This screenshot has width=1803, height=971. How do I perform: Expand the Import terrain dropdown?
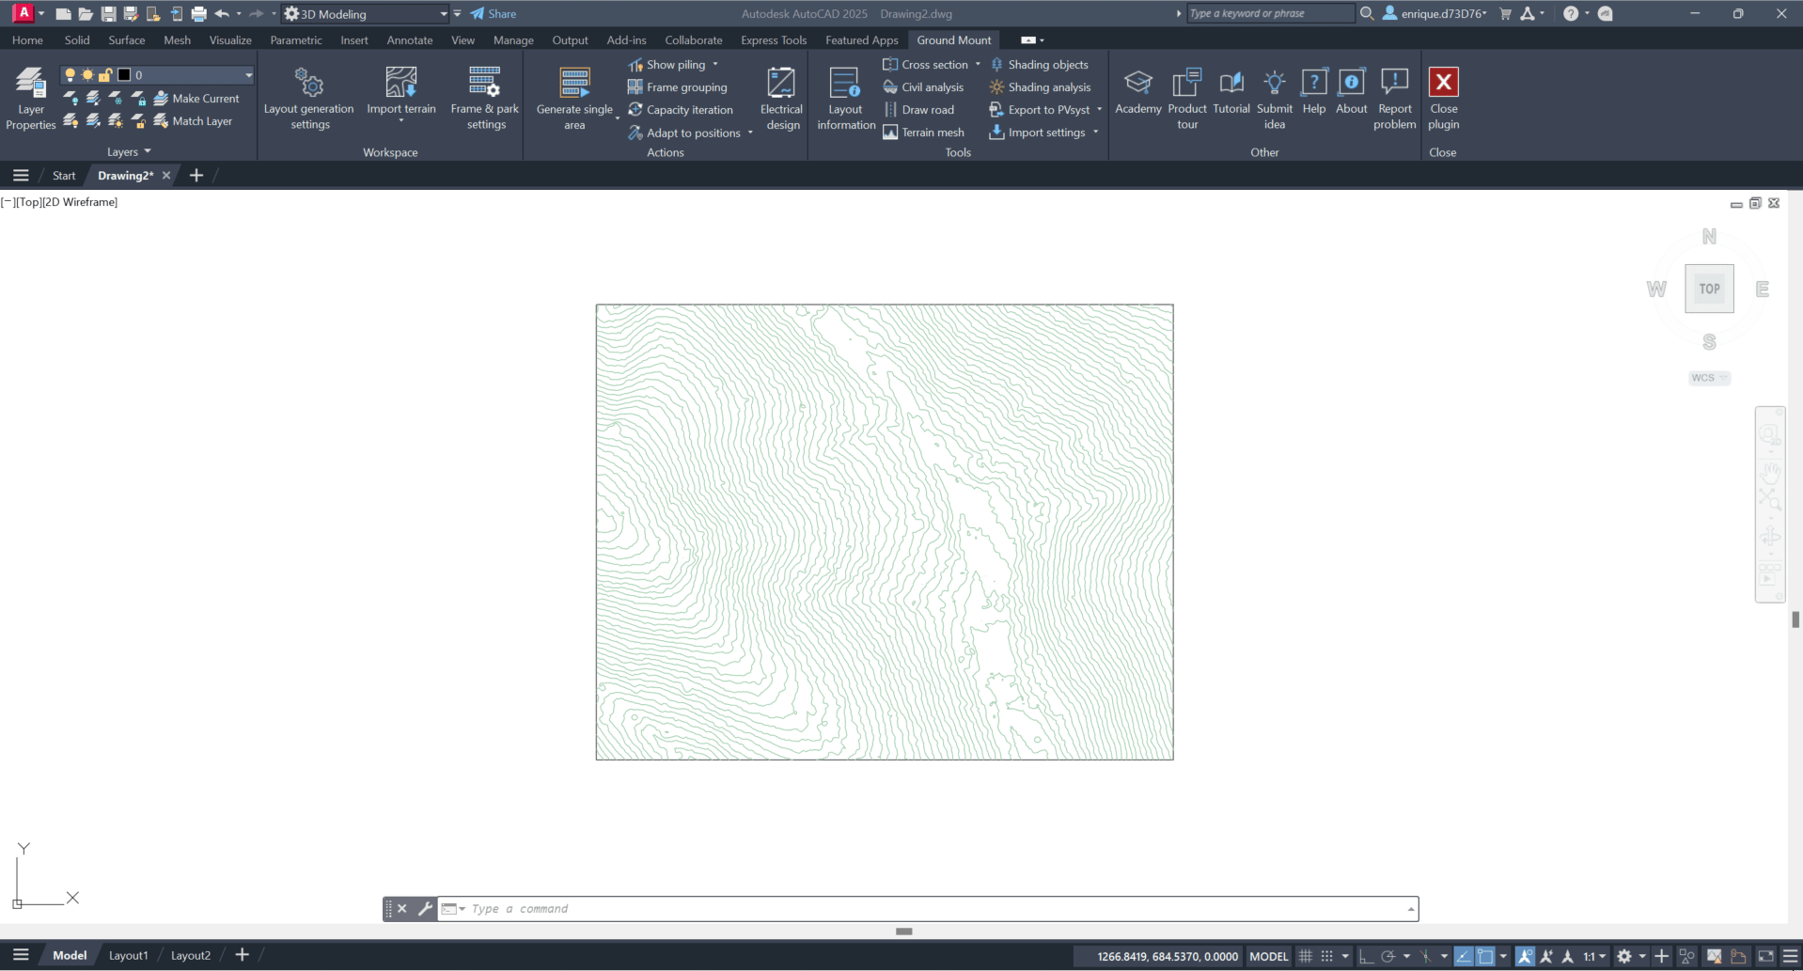(x=401, y=121)
